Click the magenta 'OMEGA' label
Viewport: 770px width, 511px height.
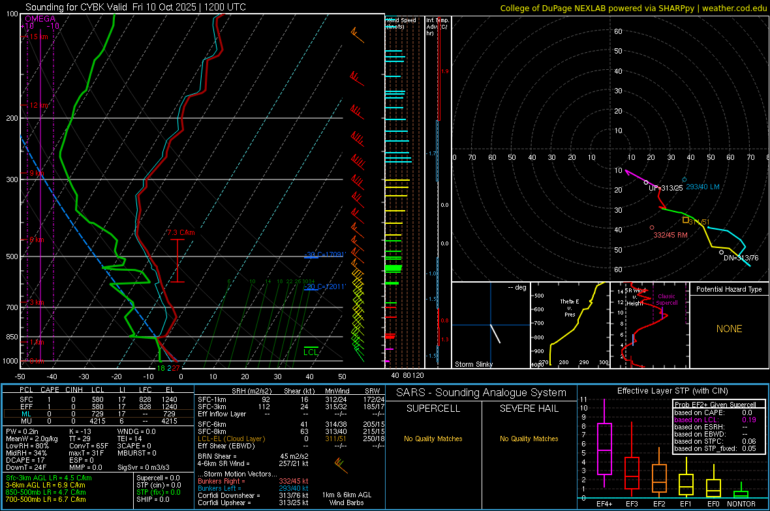tap(40, 19)
